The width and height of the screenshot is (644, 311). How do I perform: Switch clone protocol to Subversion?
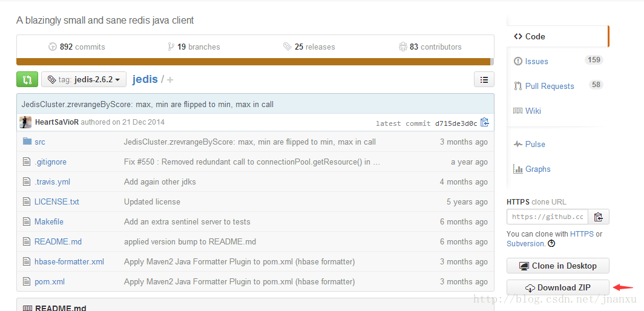point(525,243)
